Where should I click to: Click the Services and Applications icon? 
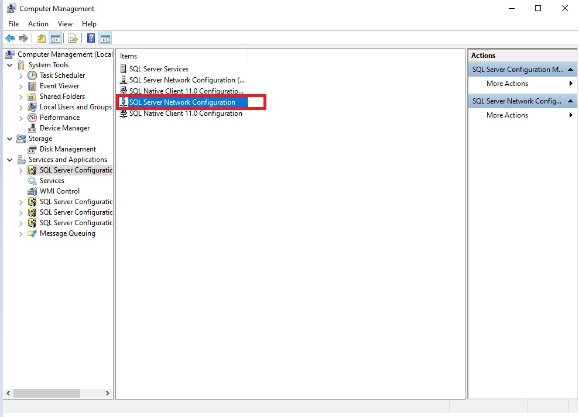(22, 160)
